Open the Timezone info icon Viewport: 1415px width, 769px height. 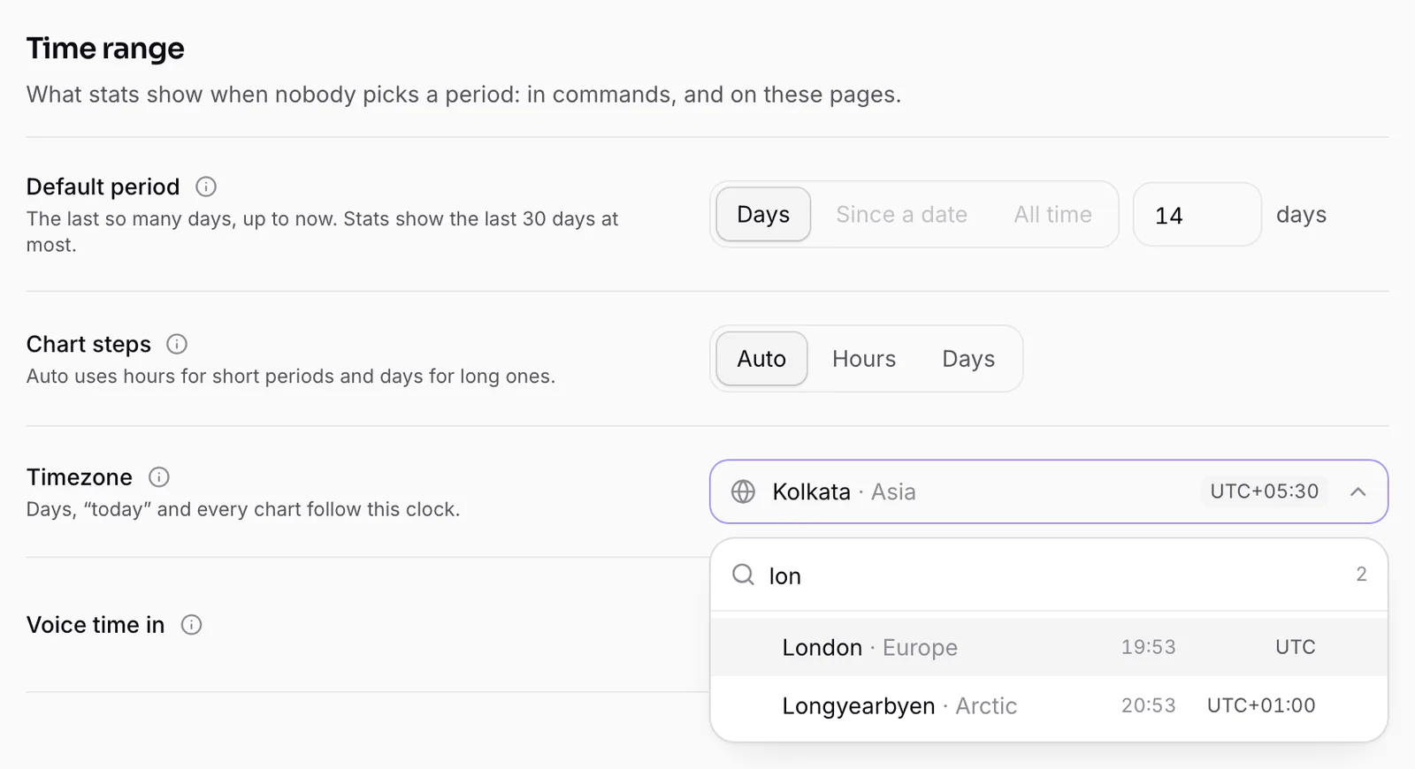coord(159,477)
